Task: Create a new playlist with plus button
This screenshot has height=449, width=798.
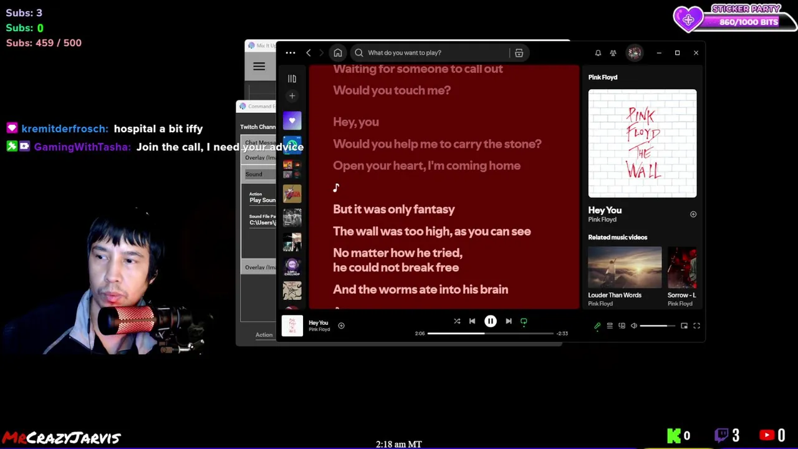Action: point(292,95)
